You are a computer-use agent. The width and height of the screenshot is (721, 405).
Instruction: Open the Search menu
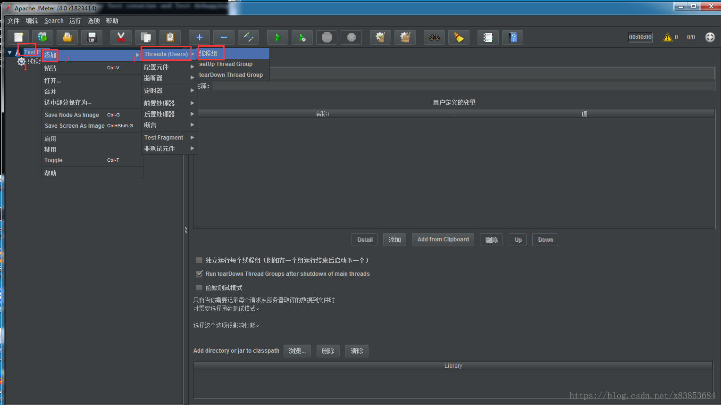[54, 21]
